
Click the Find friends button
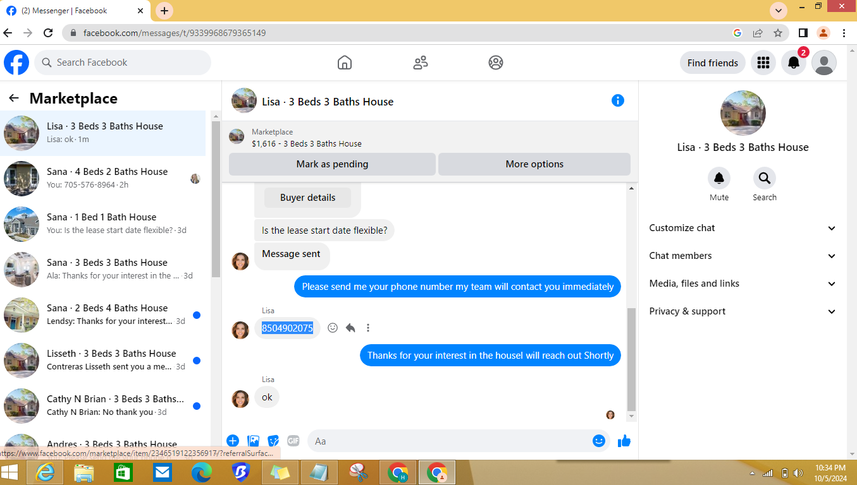pos(713,63)
